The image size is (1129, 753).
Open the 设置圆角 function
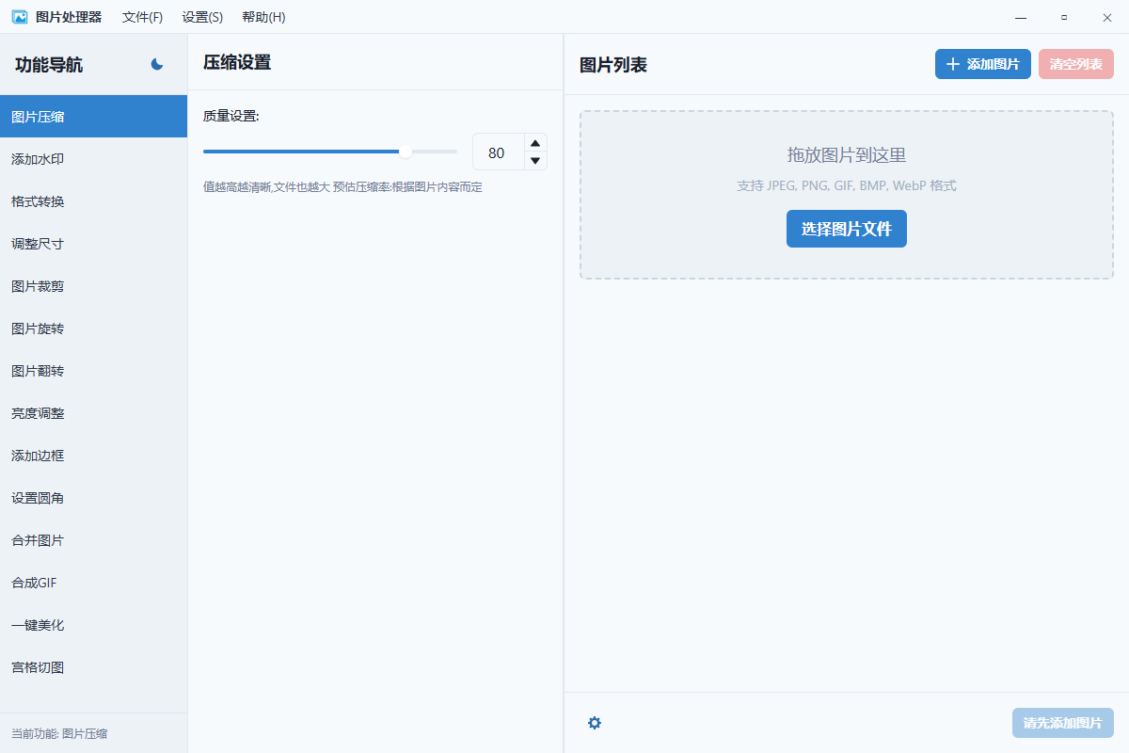tap(93, 498)
